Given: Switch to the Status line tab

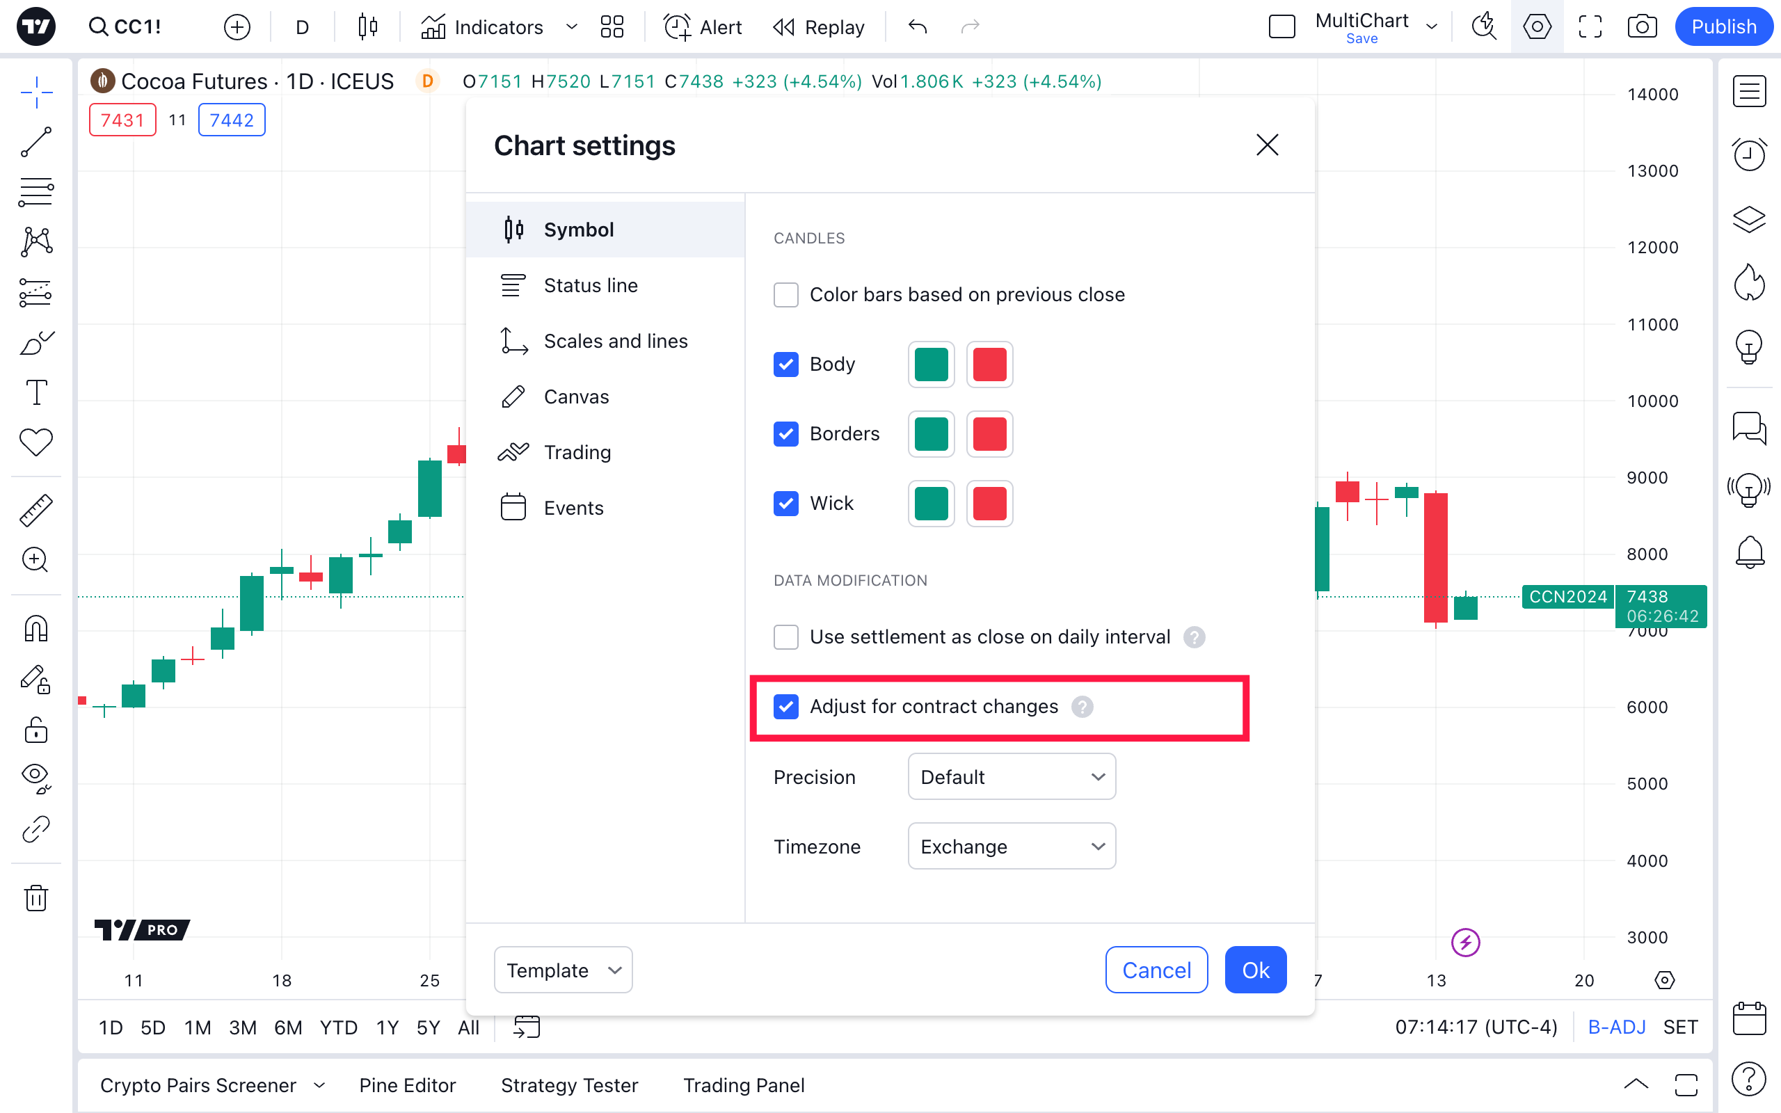Looking at the screenshot, I should 605,286.
